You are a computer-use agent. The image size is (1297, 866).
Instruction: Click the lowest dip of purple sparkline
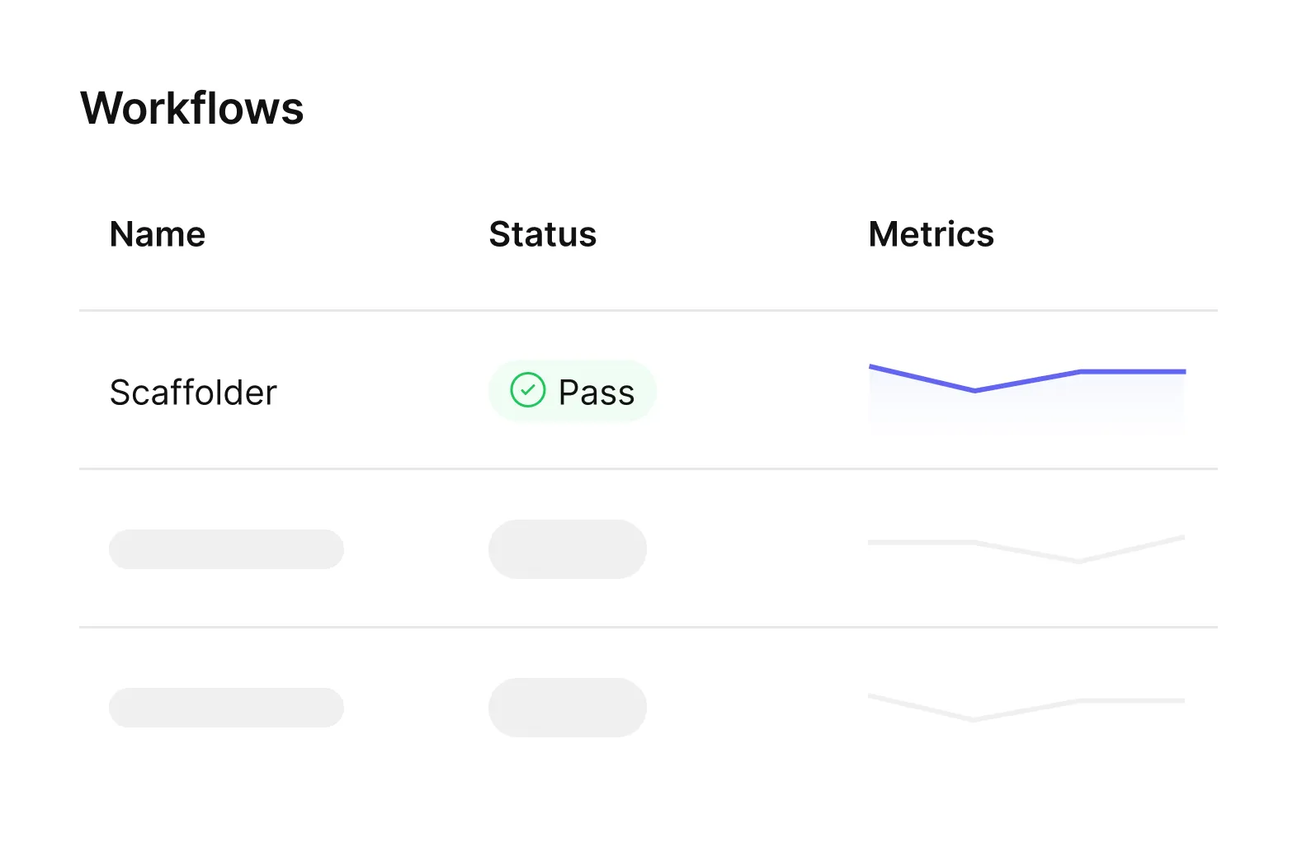[974, 390]
